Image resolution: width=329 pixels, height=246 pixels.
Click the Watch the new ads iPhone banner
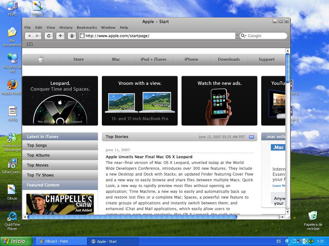[219, 101]
